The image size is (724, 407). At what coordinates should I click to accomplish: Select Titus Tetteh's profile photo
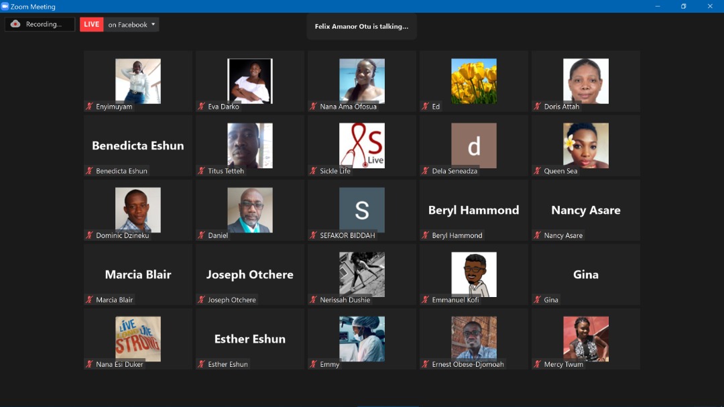tap(250, 146)
